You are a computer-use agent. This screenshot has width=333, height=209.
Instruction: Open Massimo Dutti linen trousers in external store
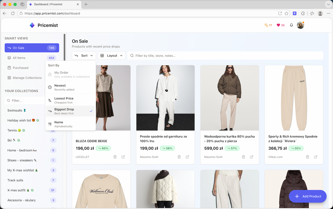coord(187,157)
